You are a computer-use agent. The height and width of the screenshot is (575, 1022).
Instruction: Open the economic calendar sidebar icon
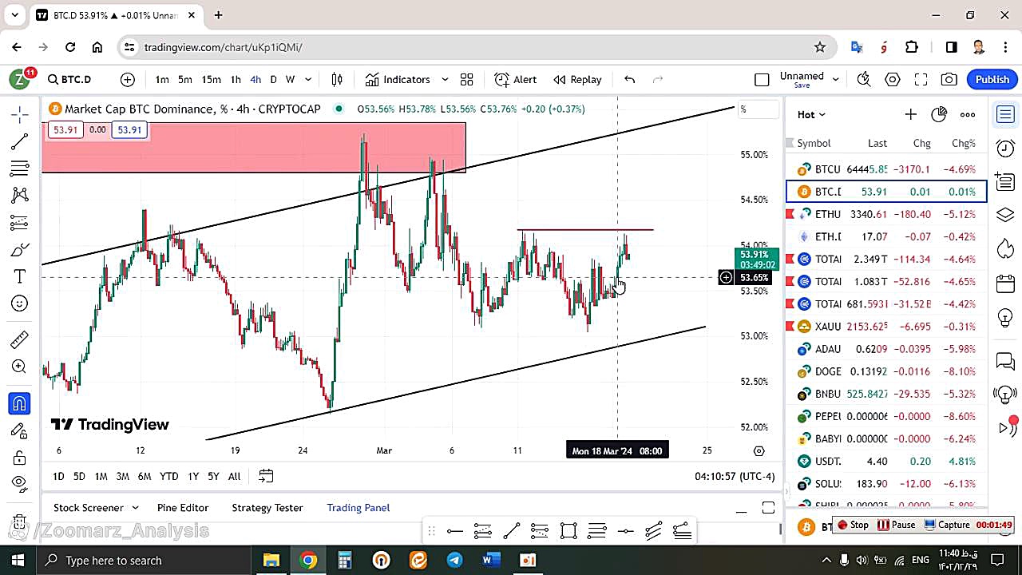tap(1005, 284)
